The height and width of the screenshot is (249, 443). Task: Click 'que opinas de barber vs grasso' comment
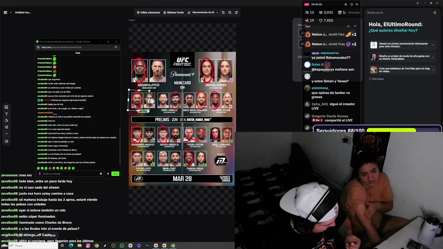pyautogui.click(x=331, y=95)
